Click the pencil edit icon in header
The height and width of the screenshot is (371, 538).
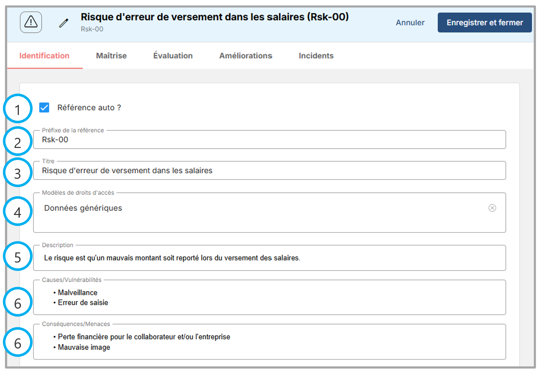click(x=64, y=23)
